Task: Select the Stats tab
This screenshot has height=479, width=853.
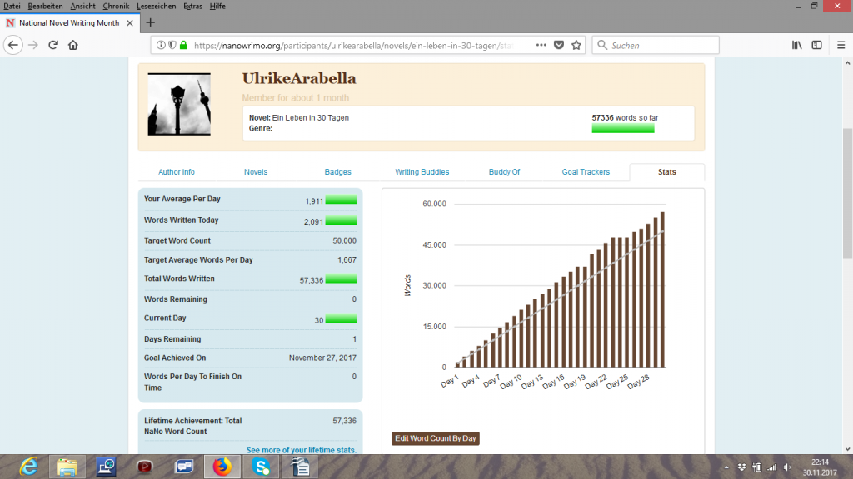Action: coord(667,171)
